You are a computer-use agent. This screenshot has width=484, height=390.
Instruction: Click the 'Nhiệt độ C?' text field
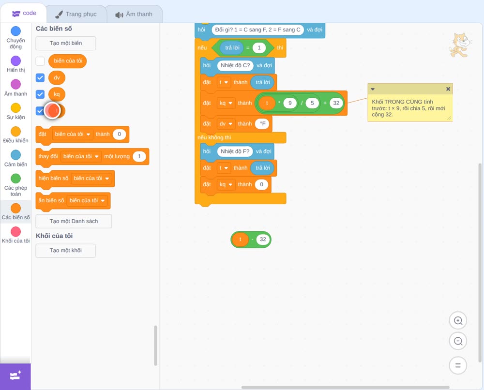pyautogui.click(x=235, y=65)
